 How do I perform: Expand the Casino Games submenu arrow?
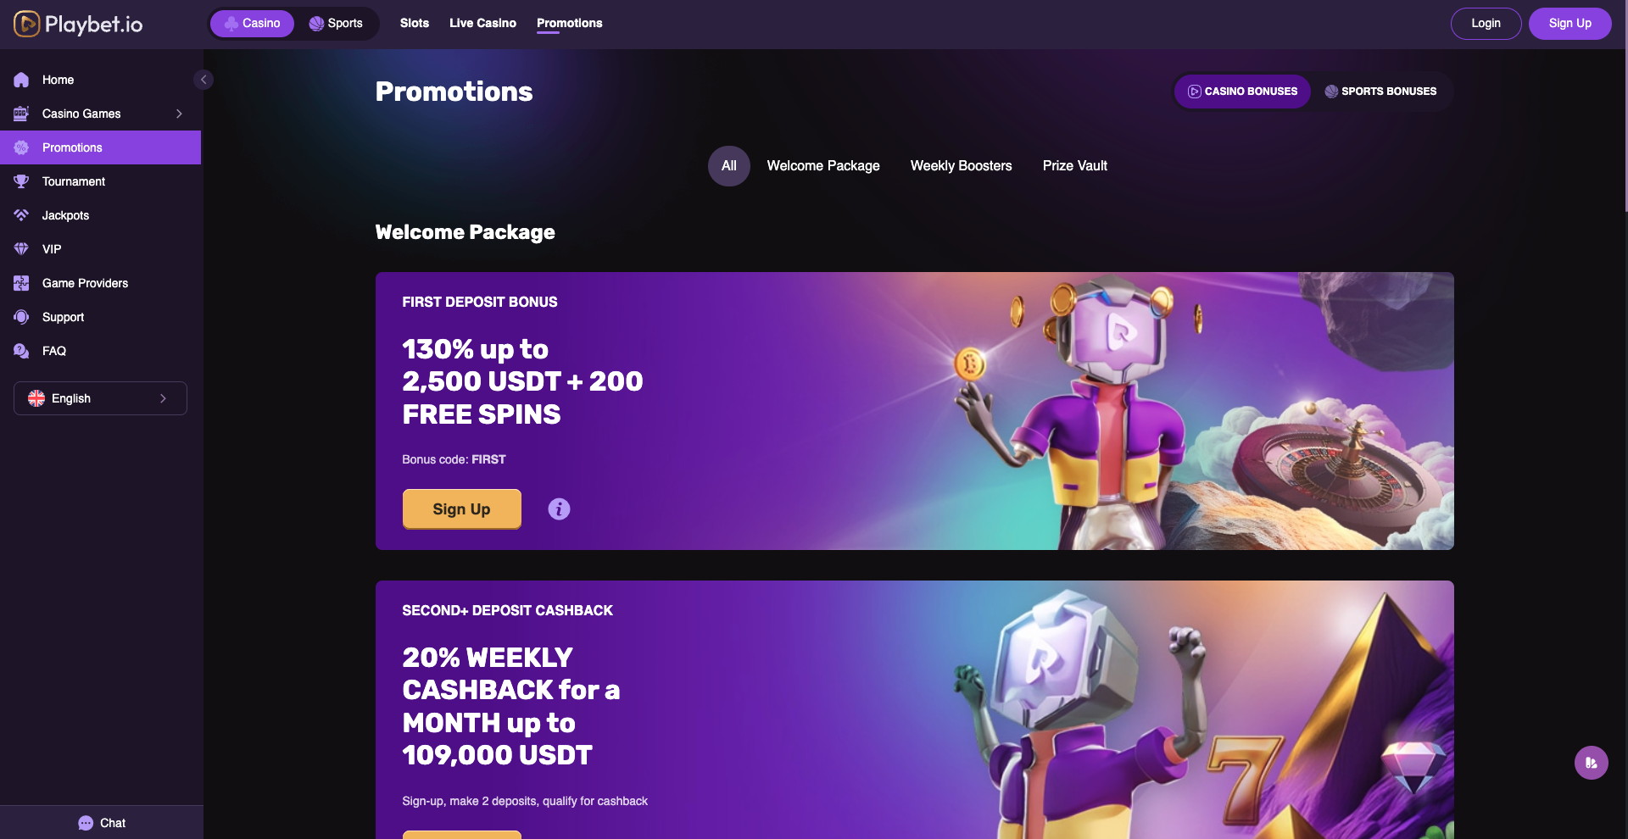point(179,114)
